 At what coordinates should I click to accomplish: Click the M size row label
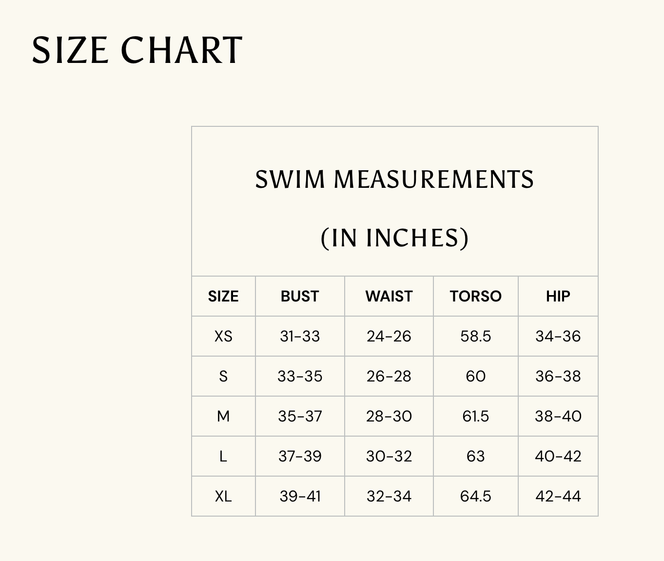tap(223, 416)
